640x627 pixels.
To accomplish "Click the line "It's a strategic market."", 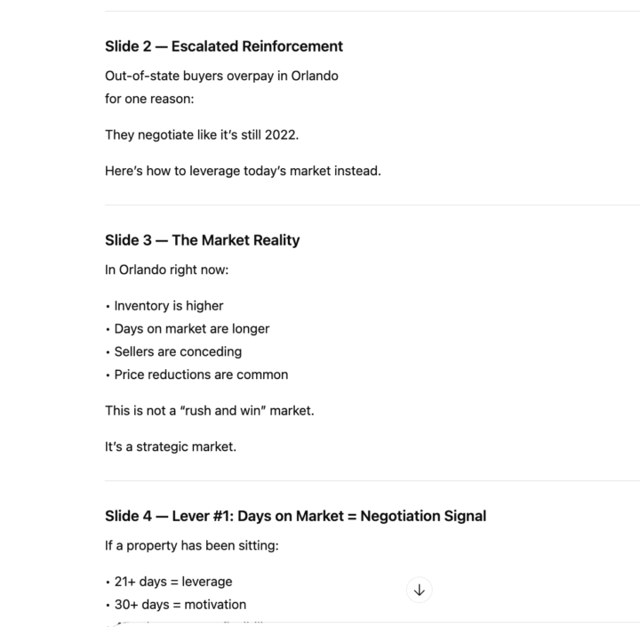I will click(171, 446).
